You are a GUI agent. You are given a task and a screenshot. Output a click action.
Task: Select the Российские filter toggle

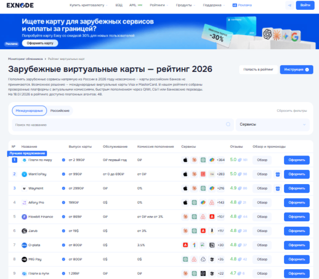(60, 111)
